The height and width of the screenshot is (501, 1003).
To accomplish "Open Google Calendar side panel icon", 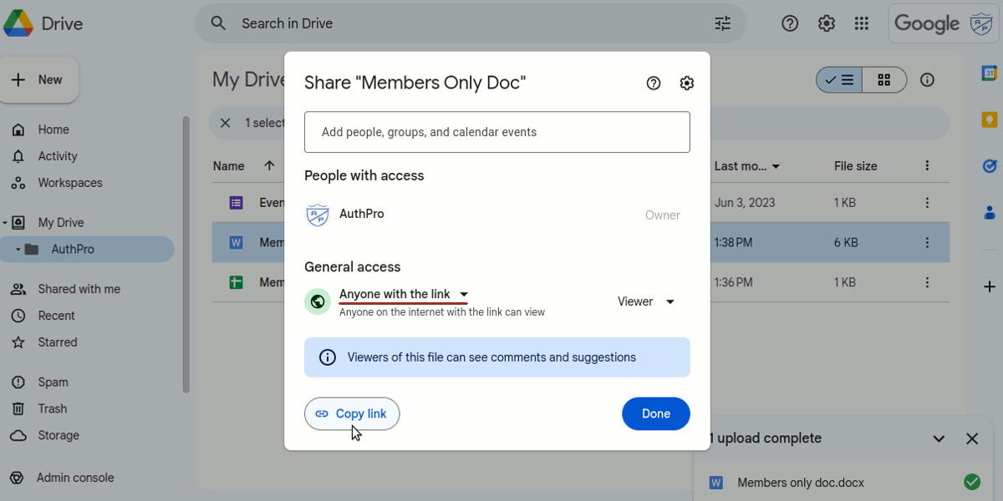I will pos(989,73).
